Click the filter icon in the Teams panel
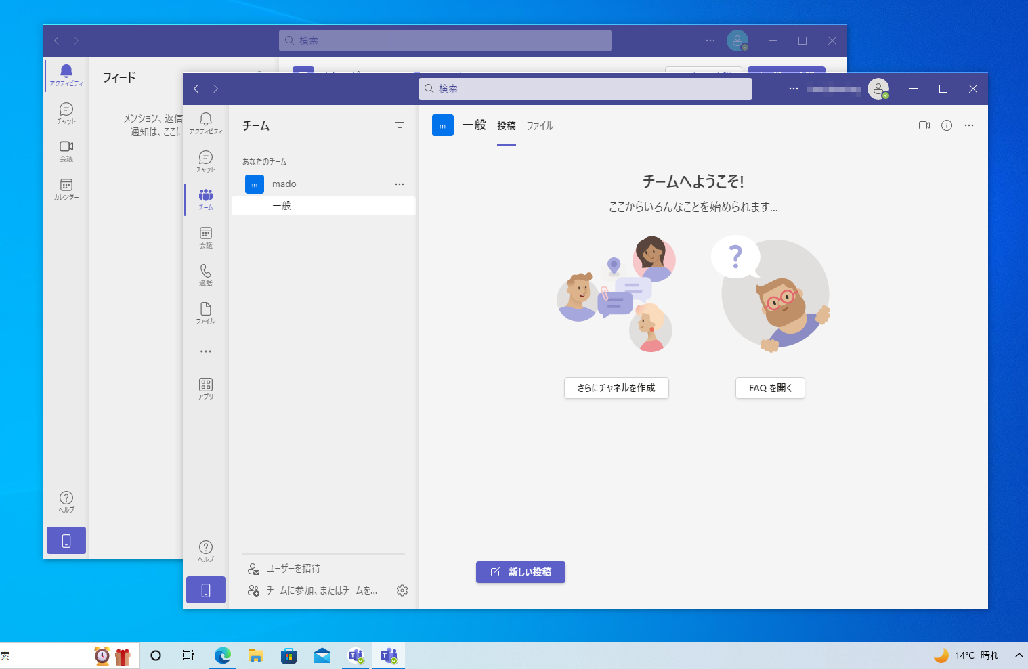Screen dimensions: 1028x669 coord(399,125)
